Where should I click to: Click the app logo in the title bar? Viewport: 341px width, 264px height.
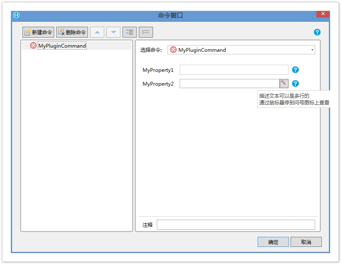point(17,15)
